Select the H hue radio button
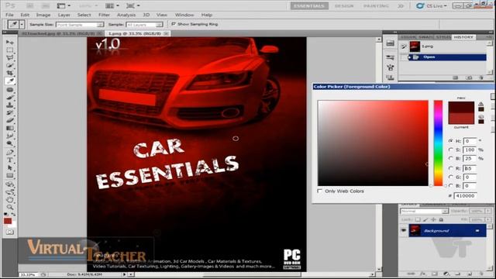Screen dimensions: 496x279 point(451,141)
